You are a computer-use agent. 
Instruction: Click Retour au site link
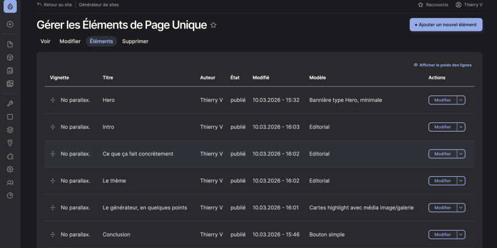pyautogui.click(x=54, y=5)
